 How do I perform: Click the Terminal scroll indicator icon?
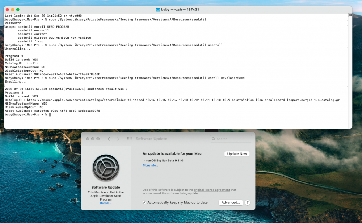tap(350, 15)
